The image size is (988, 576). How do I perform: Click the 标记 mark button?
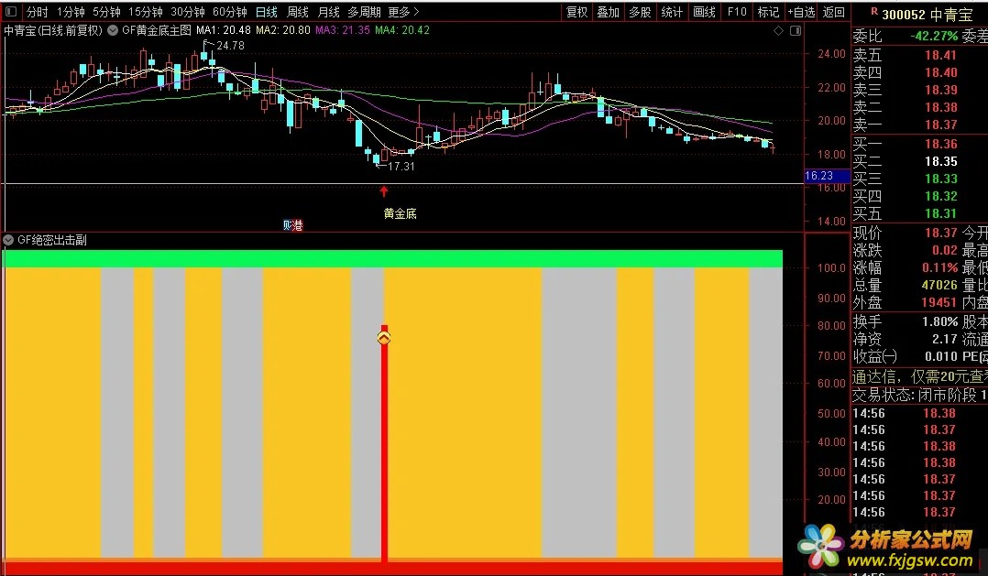(768, 12)
